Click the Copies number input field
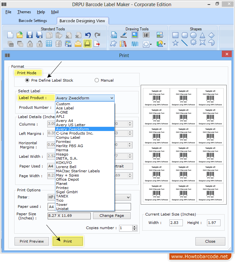 tap(126, 228)
